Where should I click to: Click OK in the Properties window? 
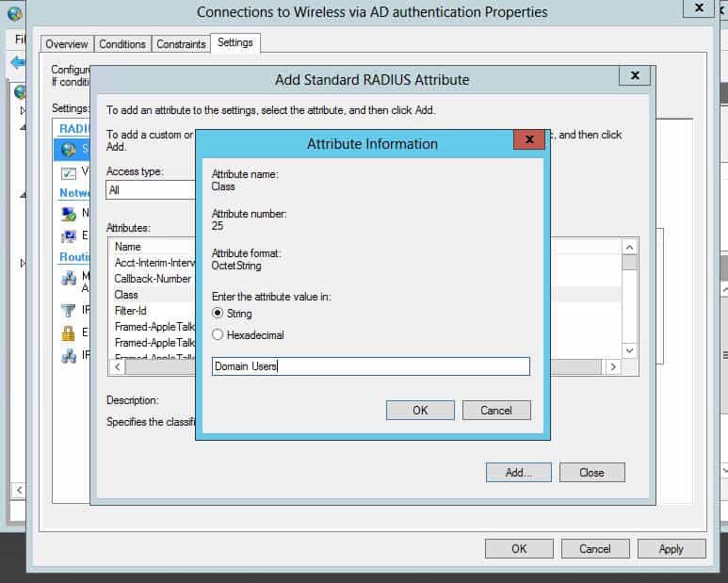pyautogui.click(x=519, y=549)
